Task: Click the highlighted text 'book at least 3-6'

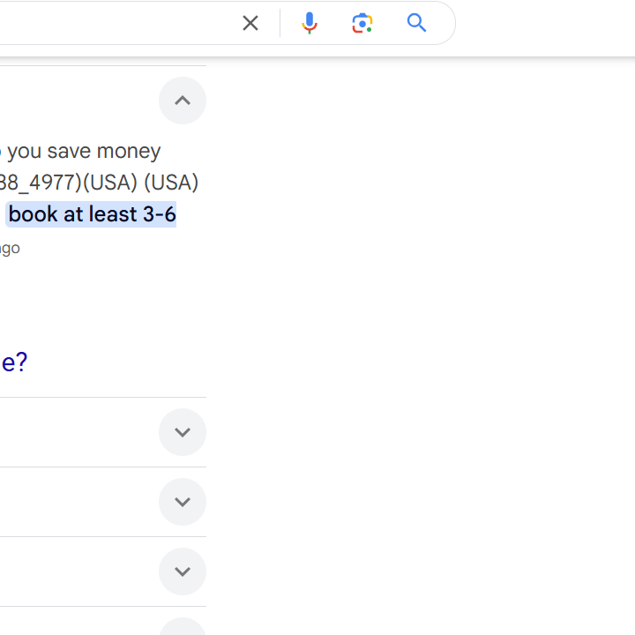Action: (x=92, y=214)
